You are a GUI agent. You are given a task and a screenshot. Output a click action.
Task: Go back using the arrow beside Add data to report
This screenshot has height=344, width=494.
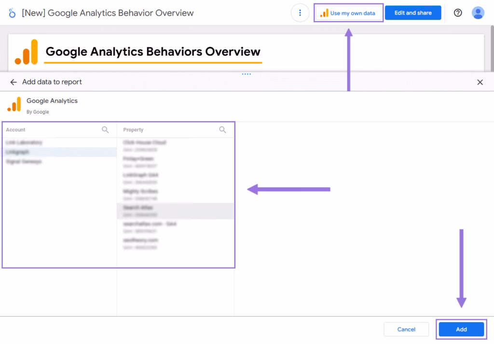click(13, 82)
